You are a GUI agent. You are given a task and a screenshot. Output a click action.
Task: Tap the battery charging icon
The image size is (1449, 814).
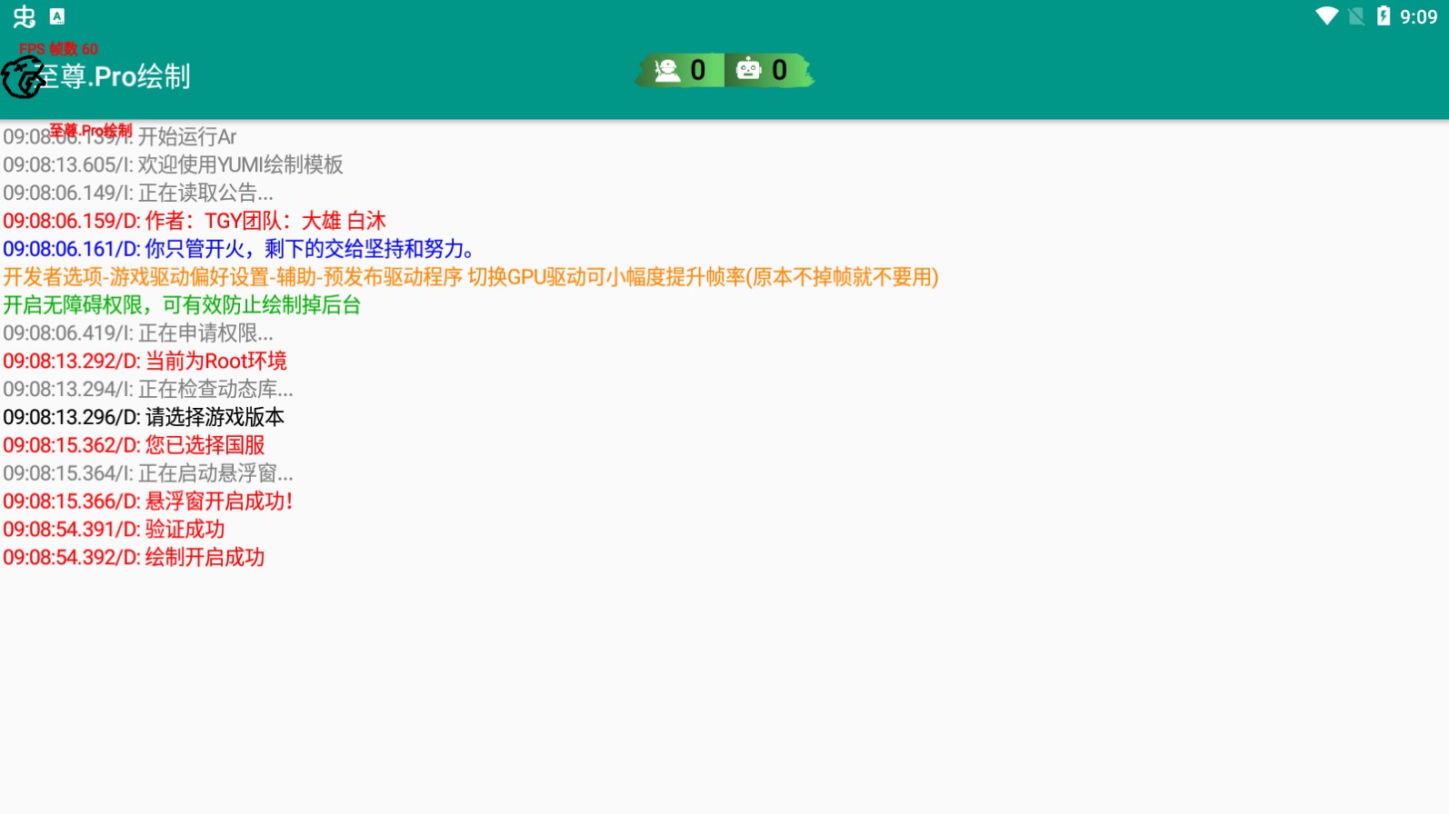click(x=1383, y=16)
